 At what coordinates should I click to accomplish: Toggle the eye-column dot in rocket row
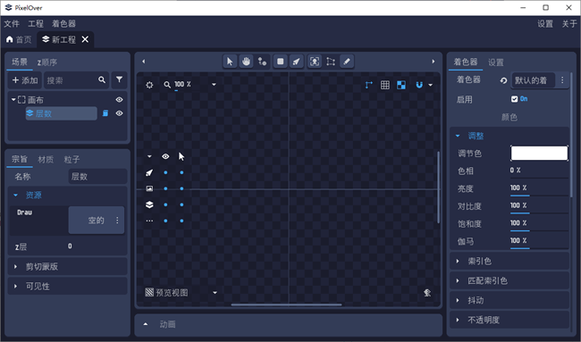click(165, 172)
